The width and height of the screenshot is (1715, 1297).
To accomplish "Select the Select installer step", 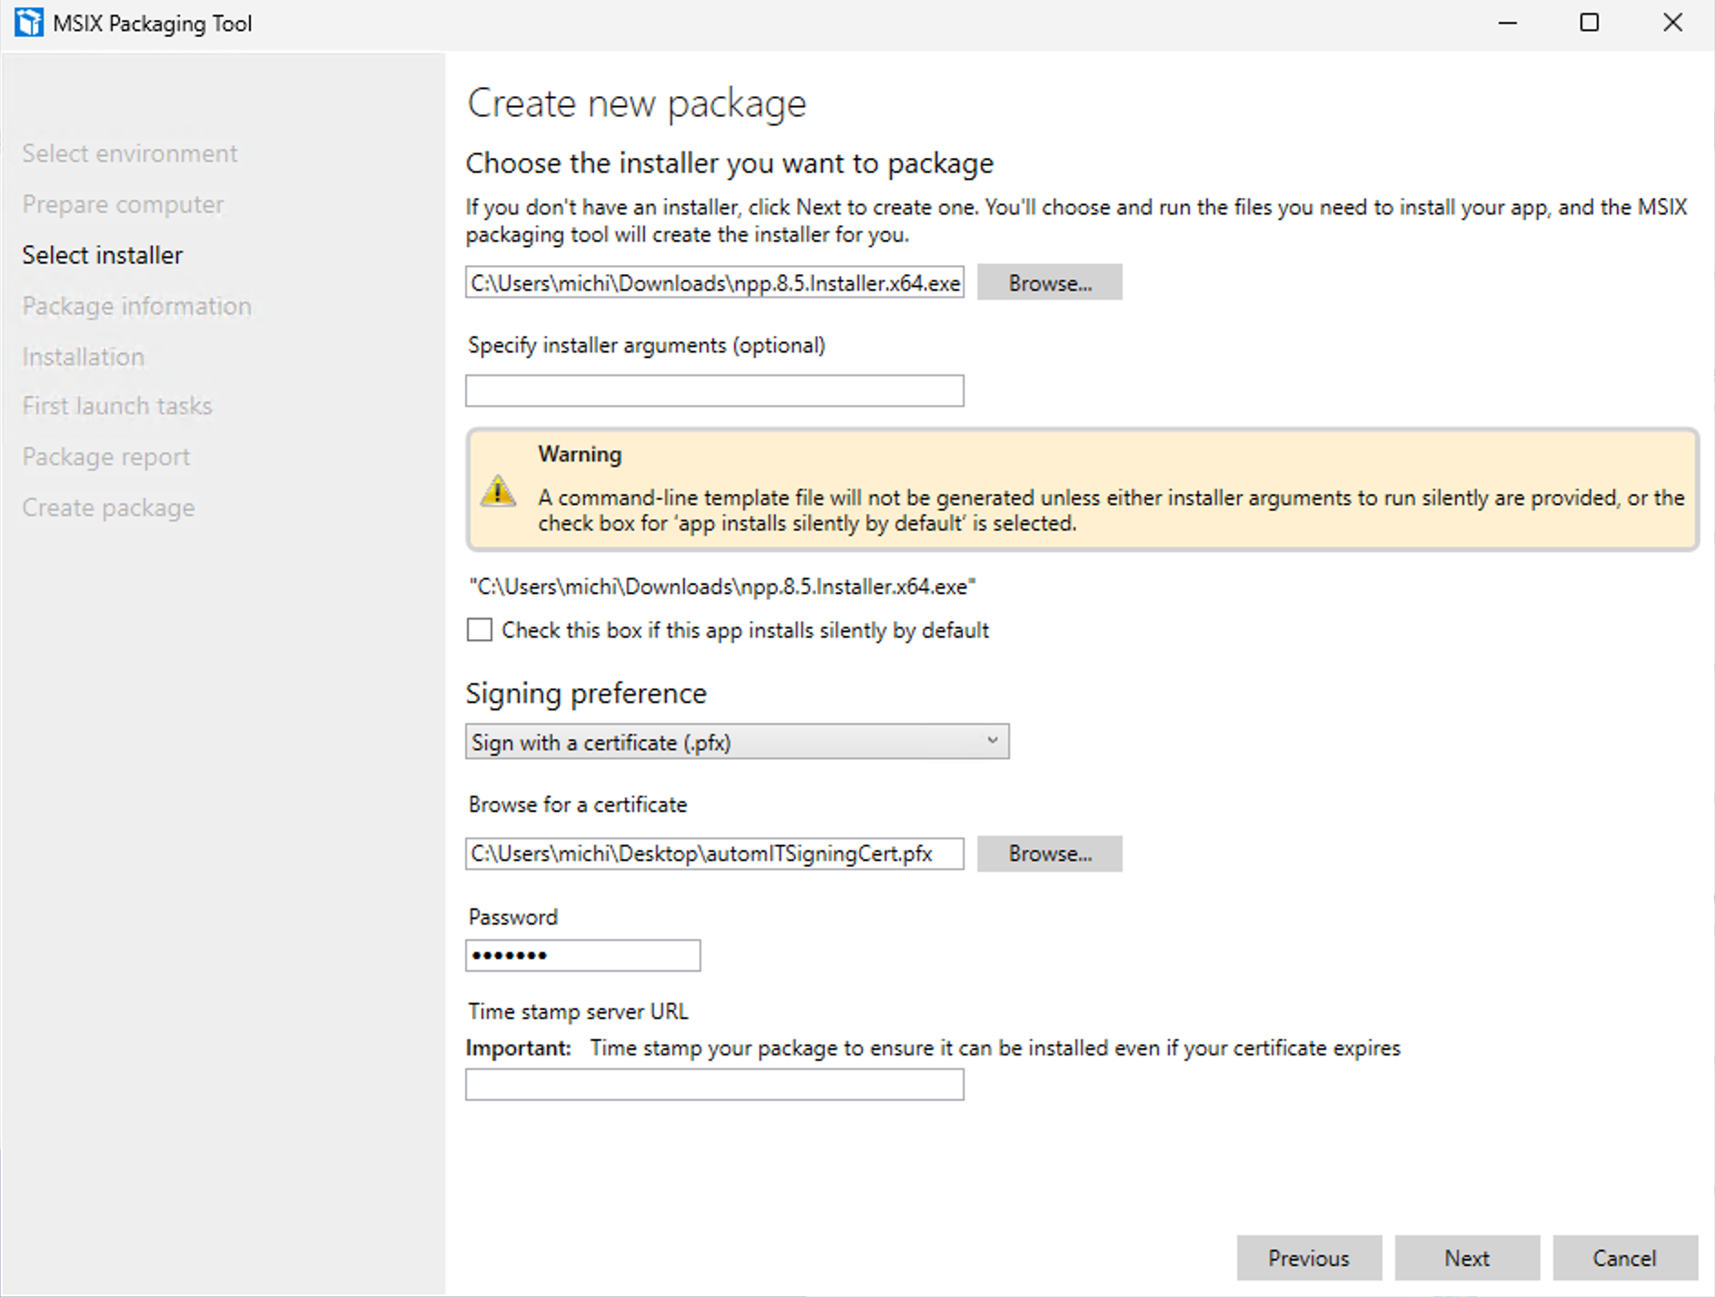I will (102, 255).
